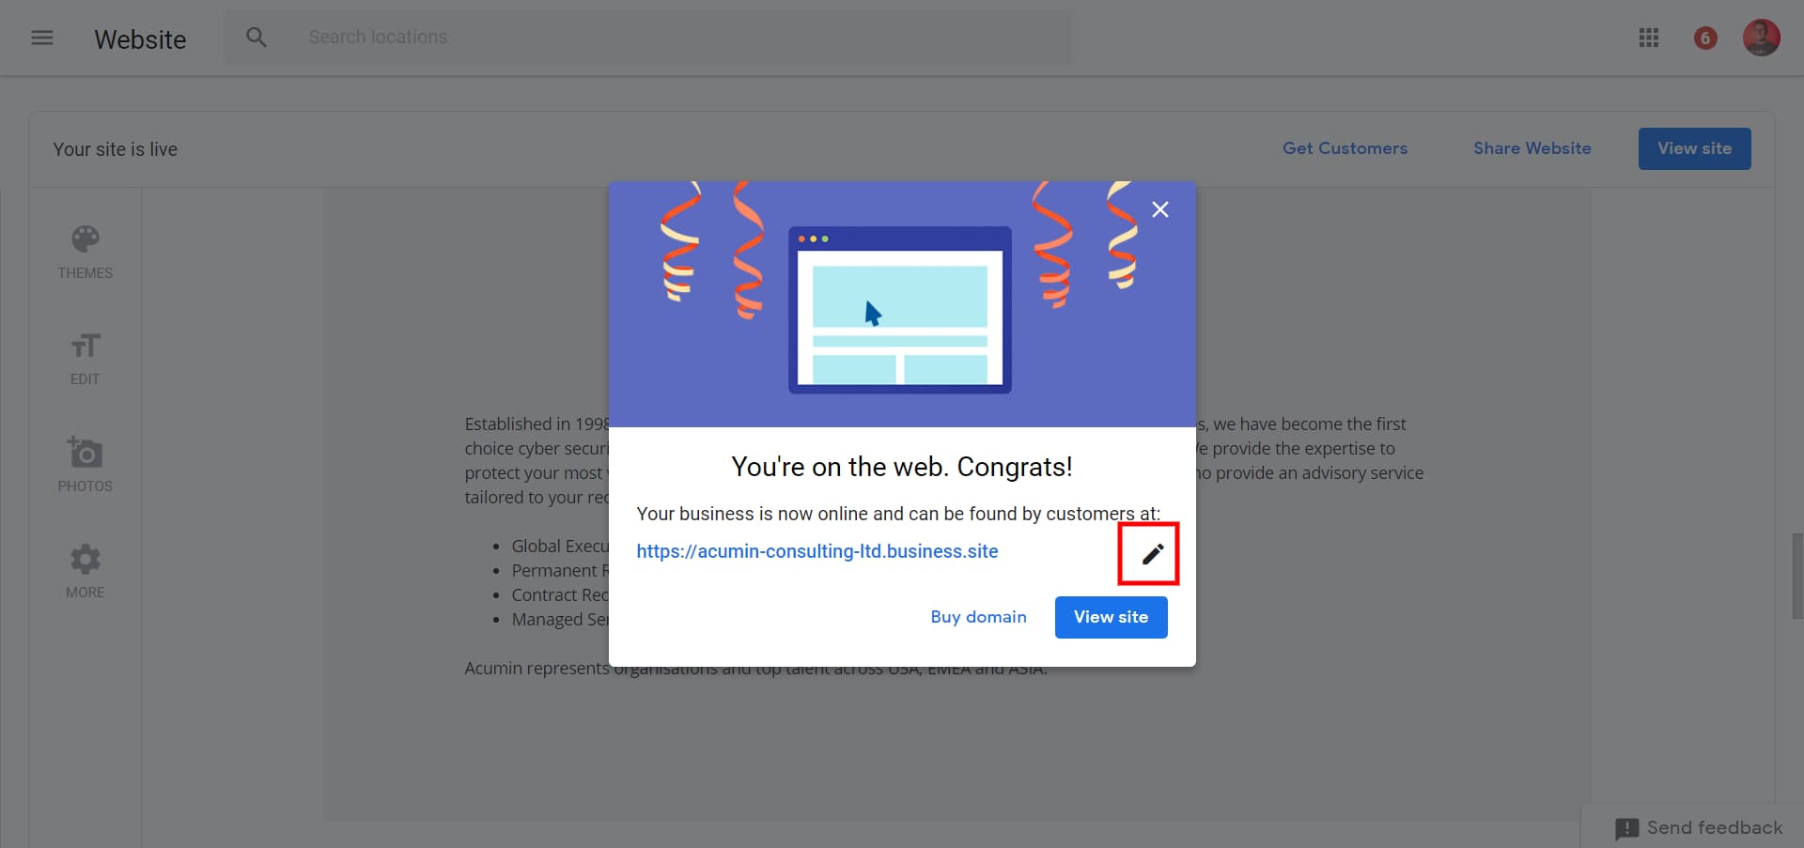Click View site inside the congrats popup
This screenshot has height=848, width=1804.
[x=1111, y=617]
